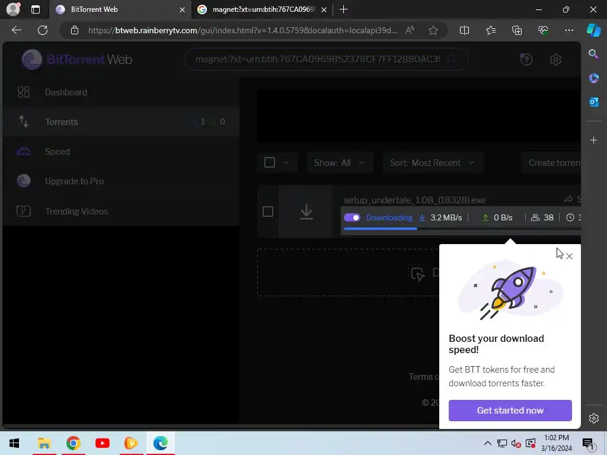Toggle split screen view icon
Image resolution: width=607 pixels, height=455 pixels.
tap(464, 30)
